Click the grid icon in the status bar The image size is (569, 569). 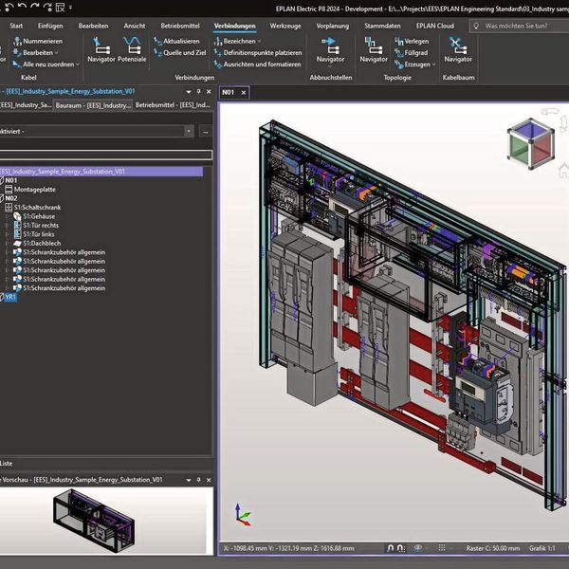point(442,548)
